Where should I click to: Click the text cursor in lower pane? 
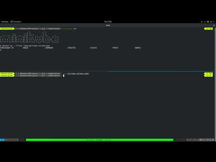pyautogui.click(x=63, y=76)
